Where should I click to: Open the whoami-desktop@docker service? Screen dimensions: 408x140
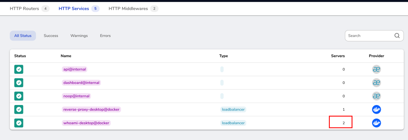coord(86,123)
